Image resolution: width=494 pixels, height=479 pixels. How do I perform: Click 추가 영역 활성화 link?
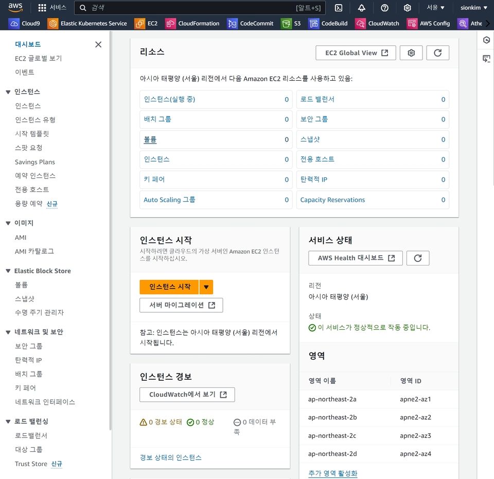coord(333,473)
